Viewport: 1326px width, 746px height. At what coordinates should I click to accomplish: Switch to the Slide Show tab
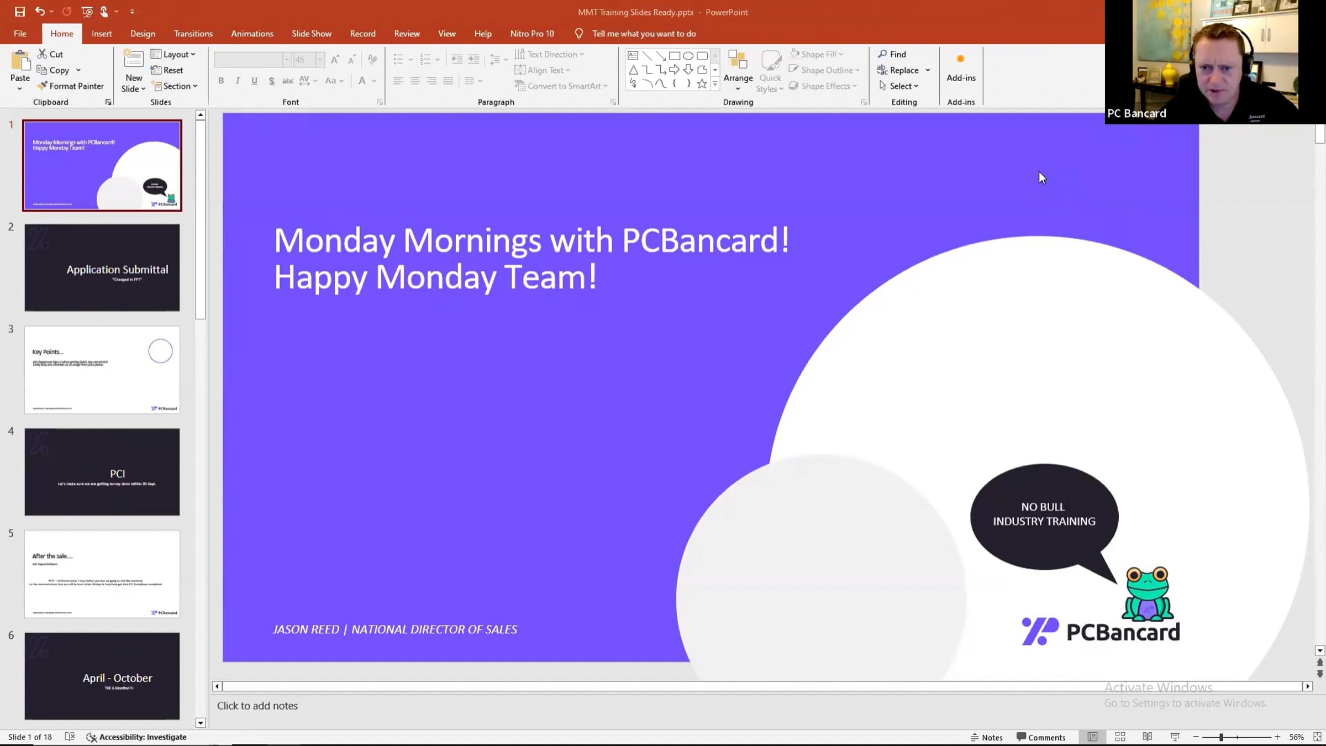click(311, 34)
